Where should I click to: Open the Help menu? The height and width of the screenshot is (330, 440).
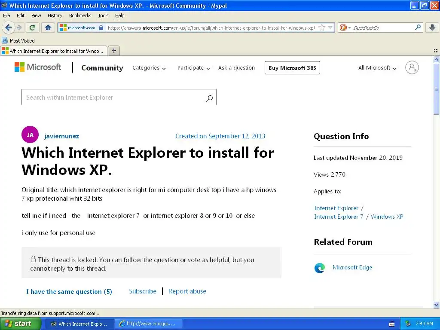click(x=119, y=16)
